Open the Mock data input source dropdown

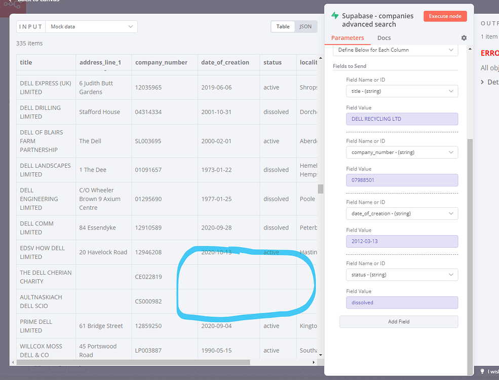[x=91, y=26]
